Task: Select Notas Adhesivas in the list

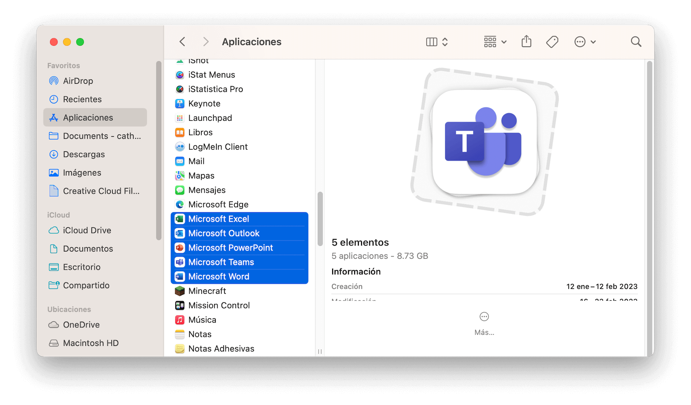Action: [240, 349]
